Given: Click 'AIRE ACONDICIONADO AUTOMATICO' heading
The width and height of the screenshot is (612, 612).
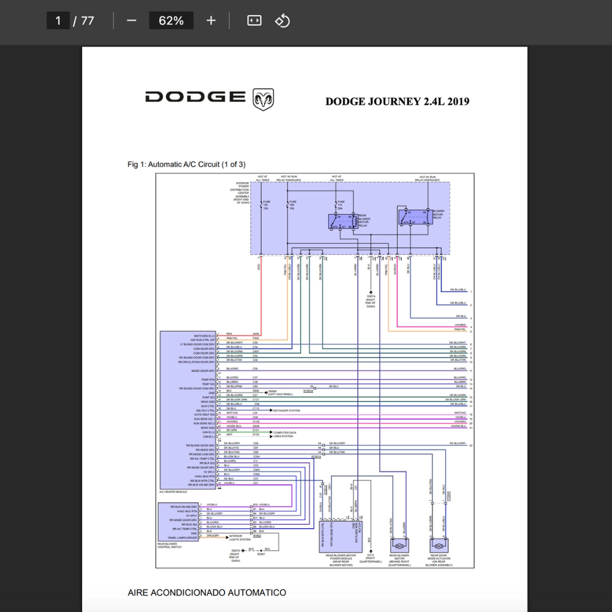Looking at the screenshot, I should (207, 593).
